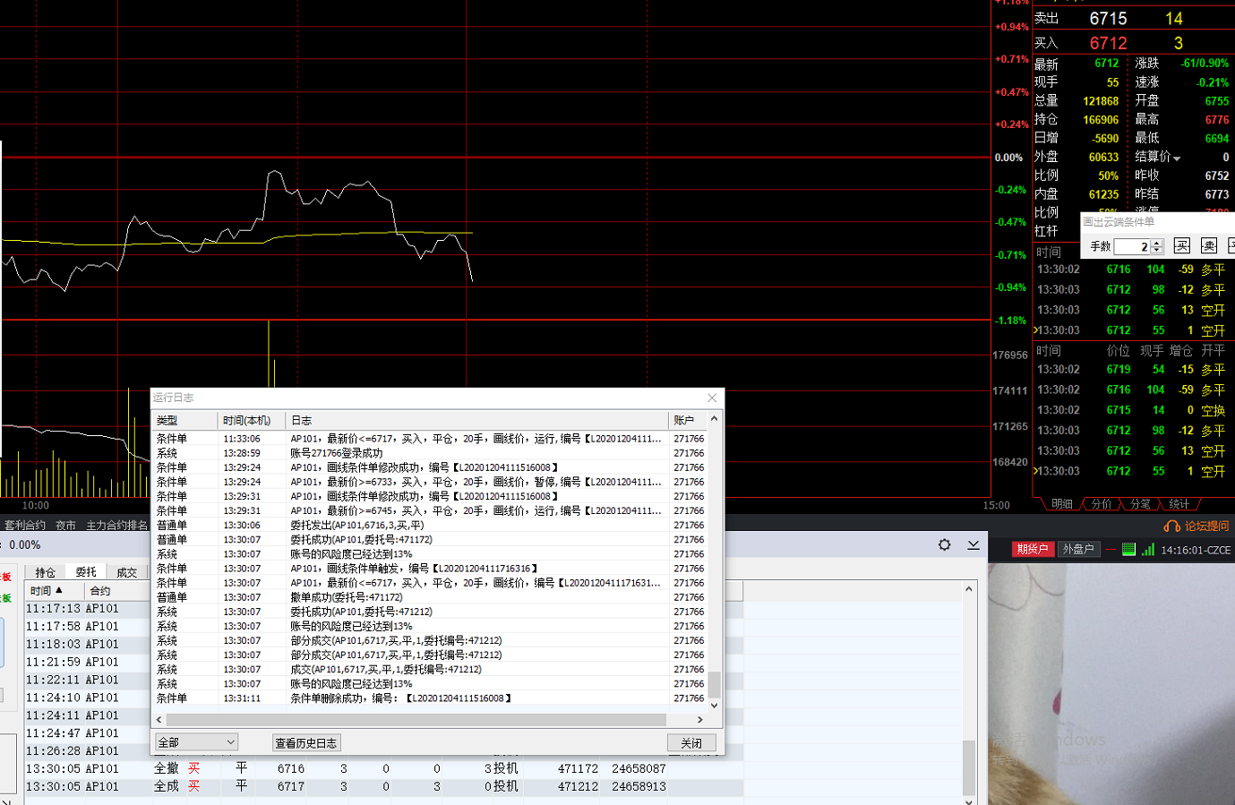The height and width of the screenshot is (805, 1235).
Task: Click the green grid status icon
Action: [1128, 549]
